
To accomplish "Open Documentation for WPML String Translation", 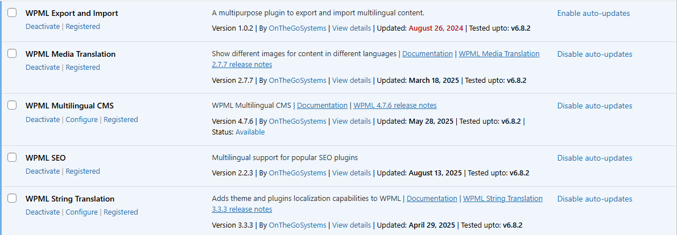I will pyautogui.click(x=432, y=198).
